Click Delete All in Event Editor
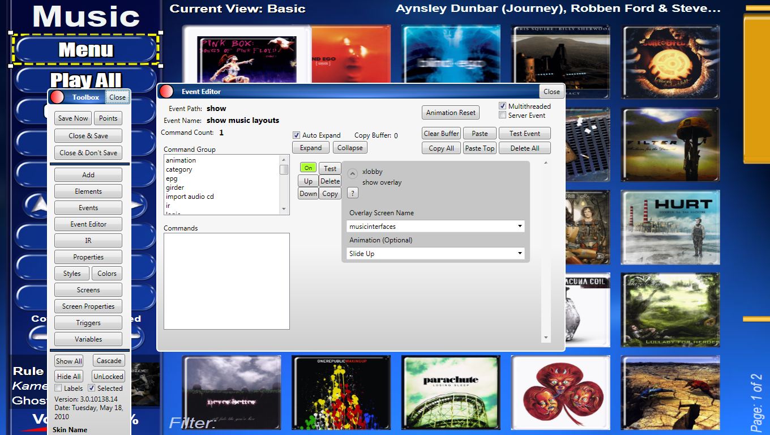 point(525,148)
